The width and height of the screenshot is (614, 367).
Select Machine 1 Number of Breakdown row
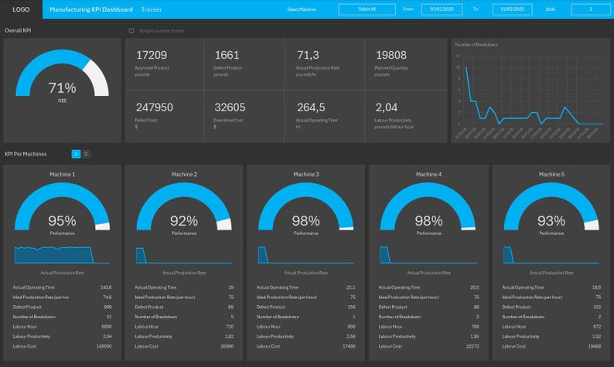(63, 317)
